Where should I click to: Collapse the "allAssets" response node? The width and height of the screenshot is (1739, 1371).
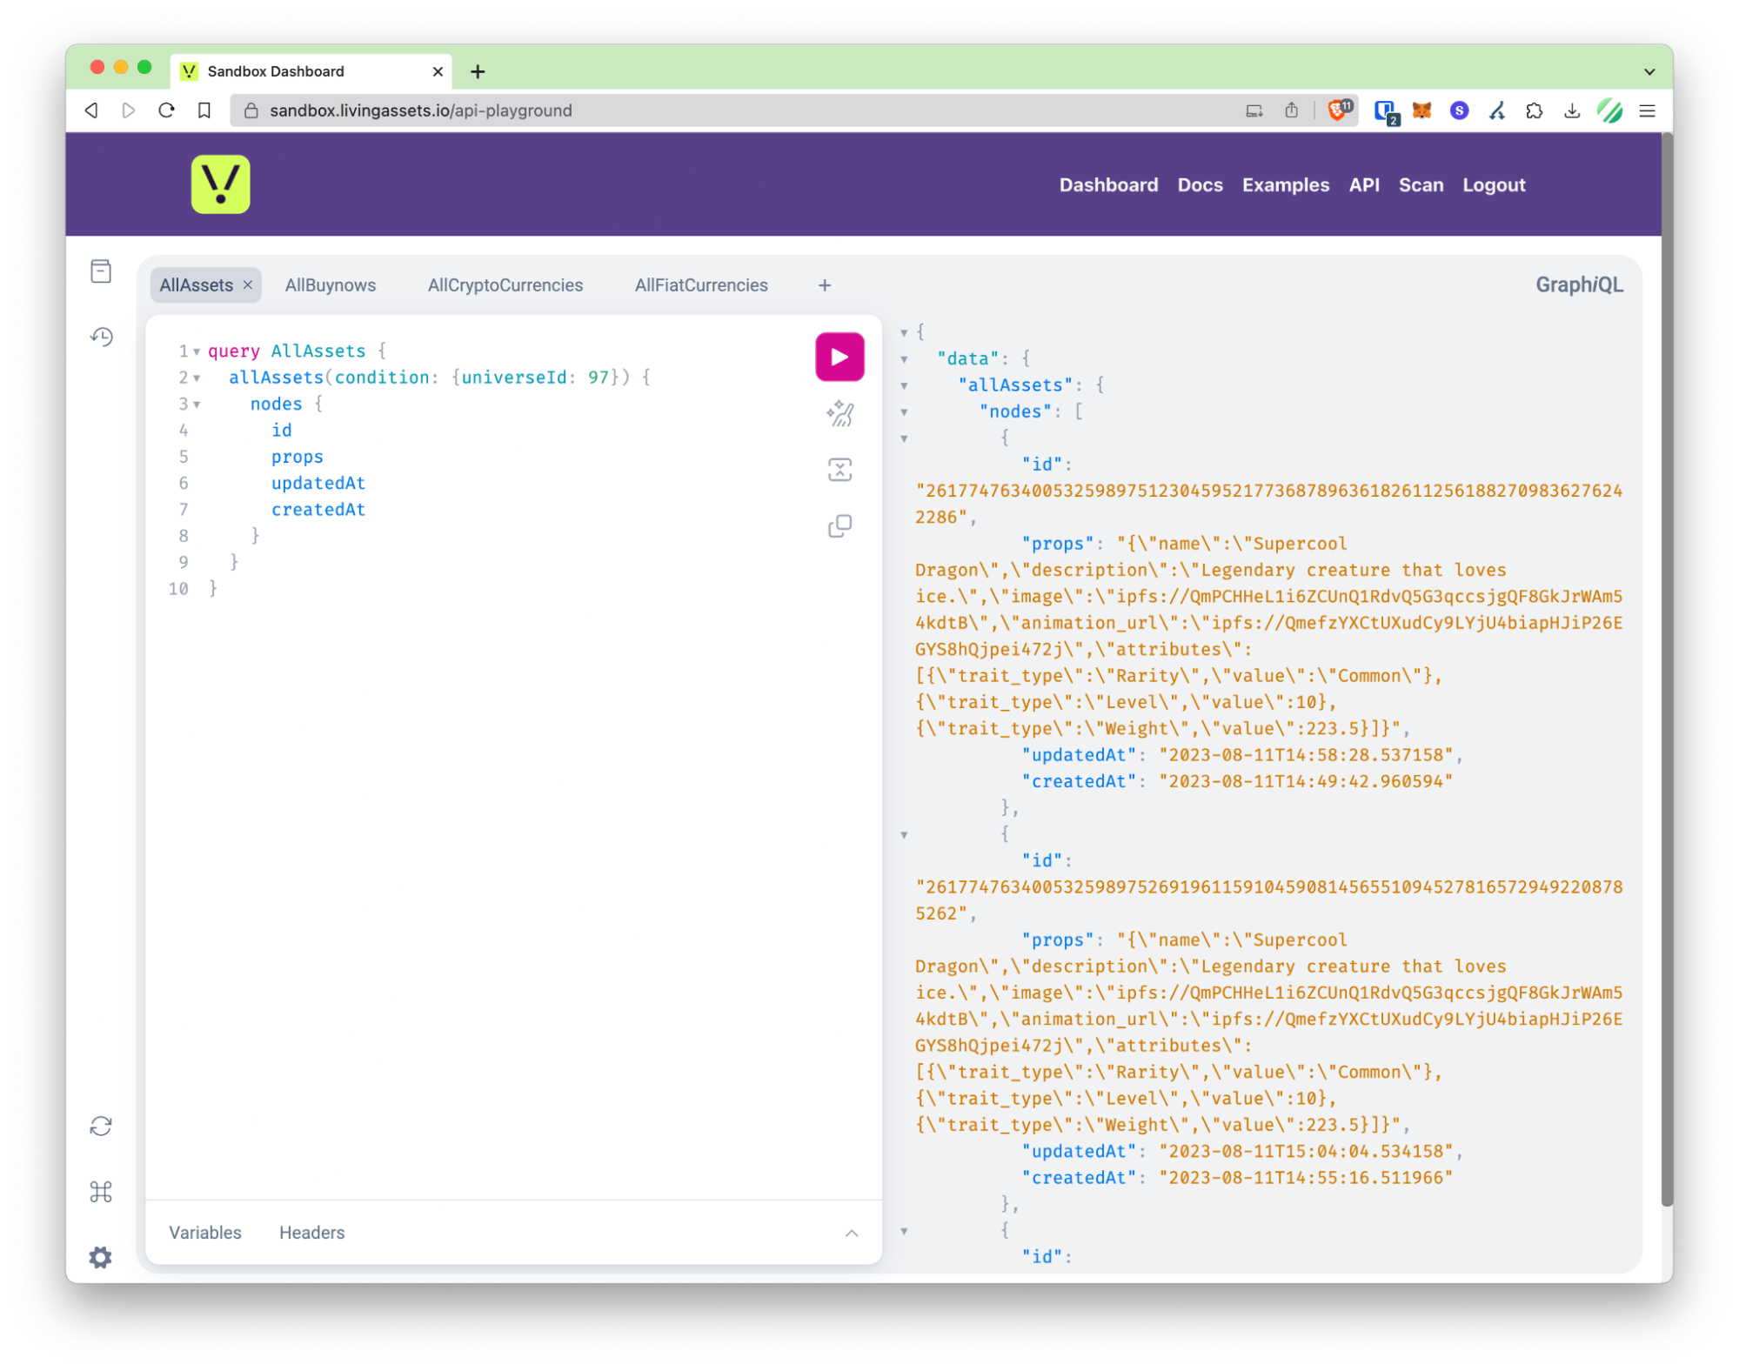pyautogui.click(x=904, y=385)
